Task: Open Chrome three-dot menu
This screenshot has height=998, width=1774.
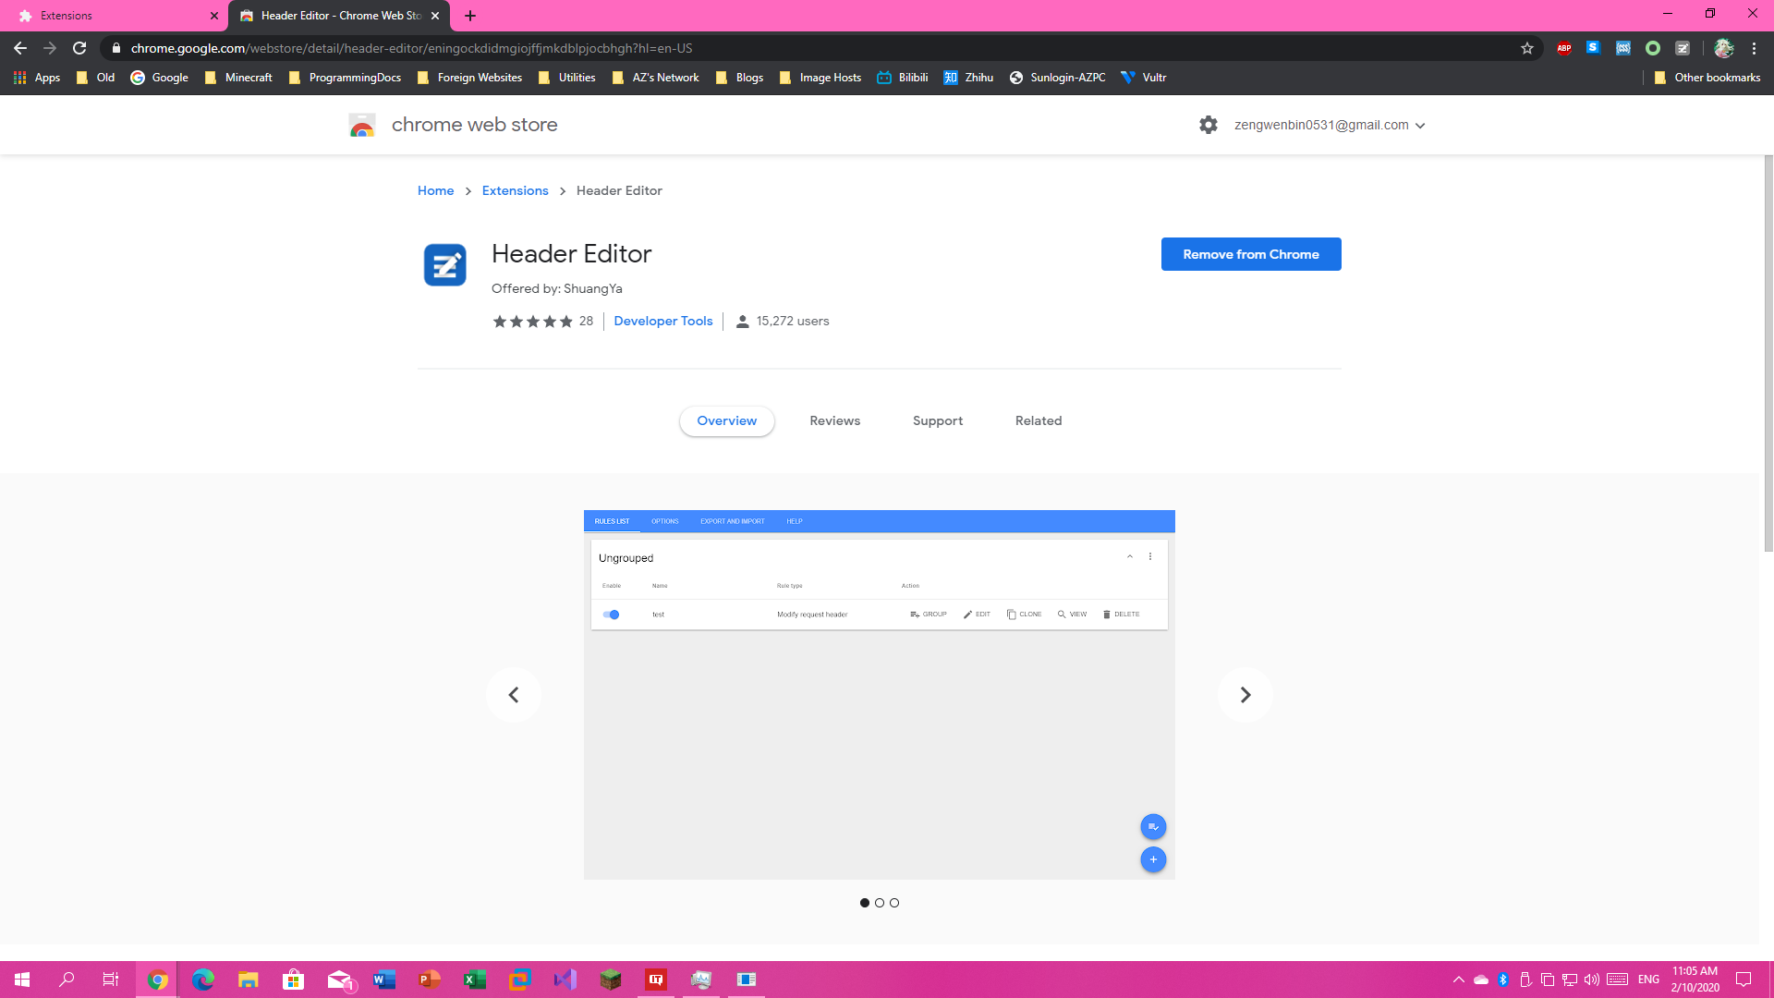Action: [1754, 48]
